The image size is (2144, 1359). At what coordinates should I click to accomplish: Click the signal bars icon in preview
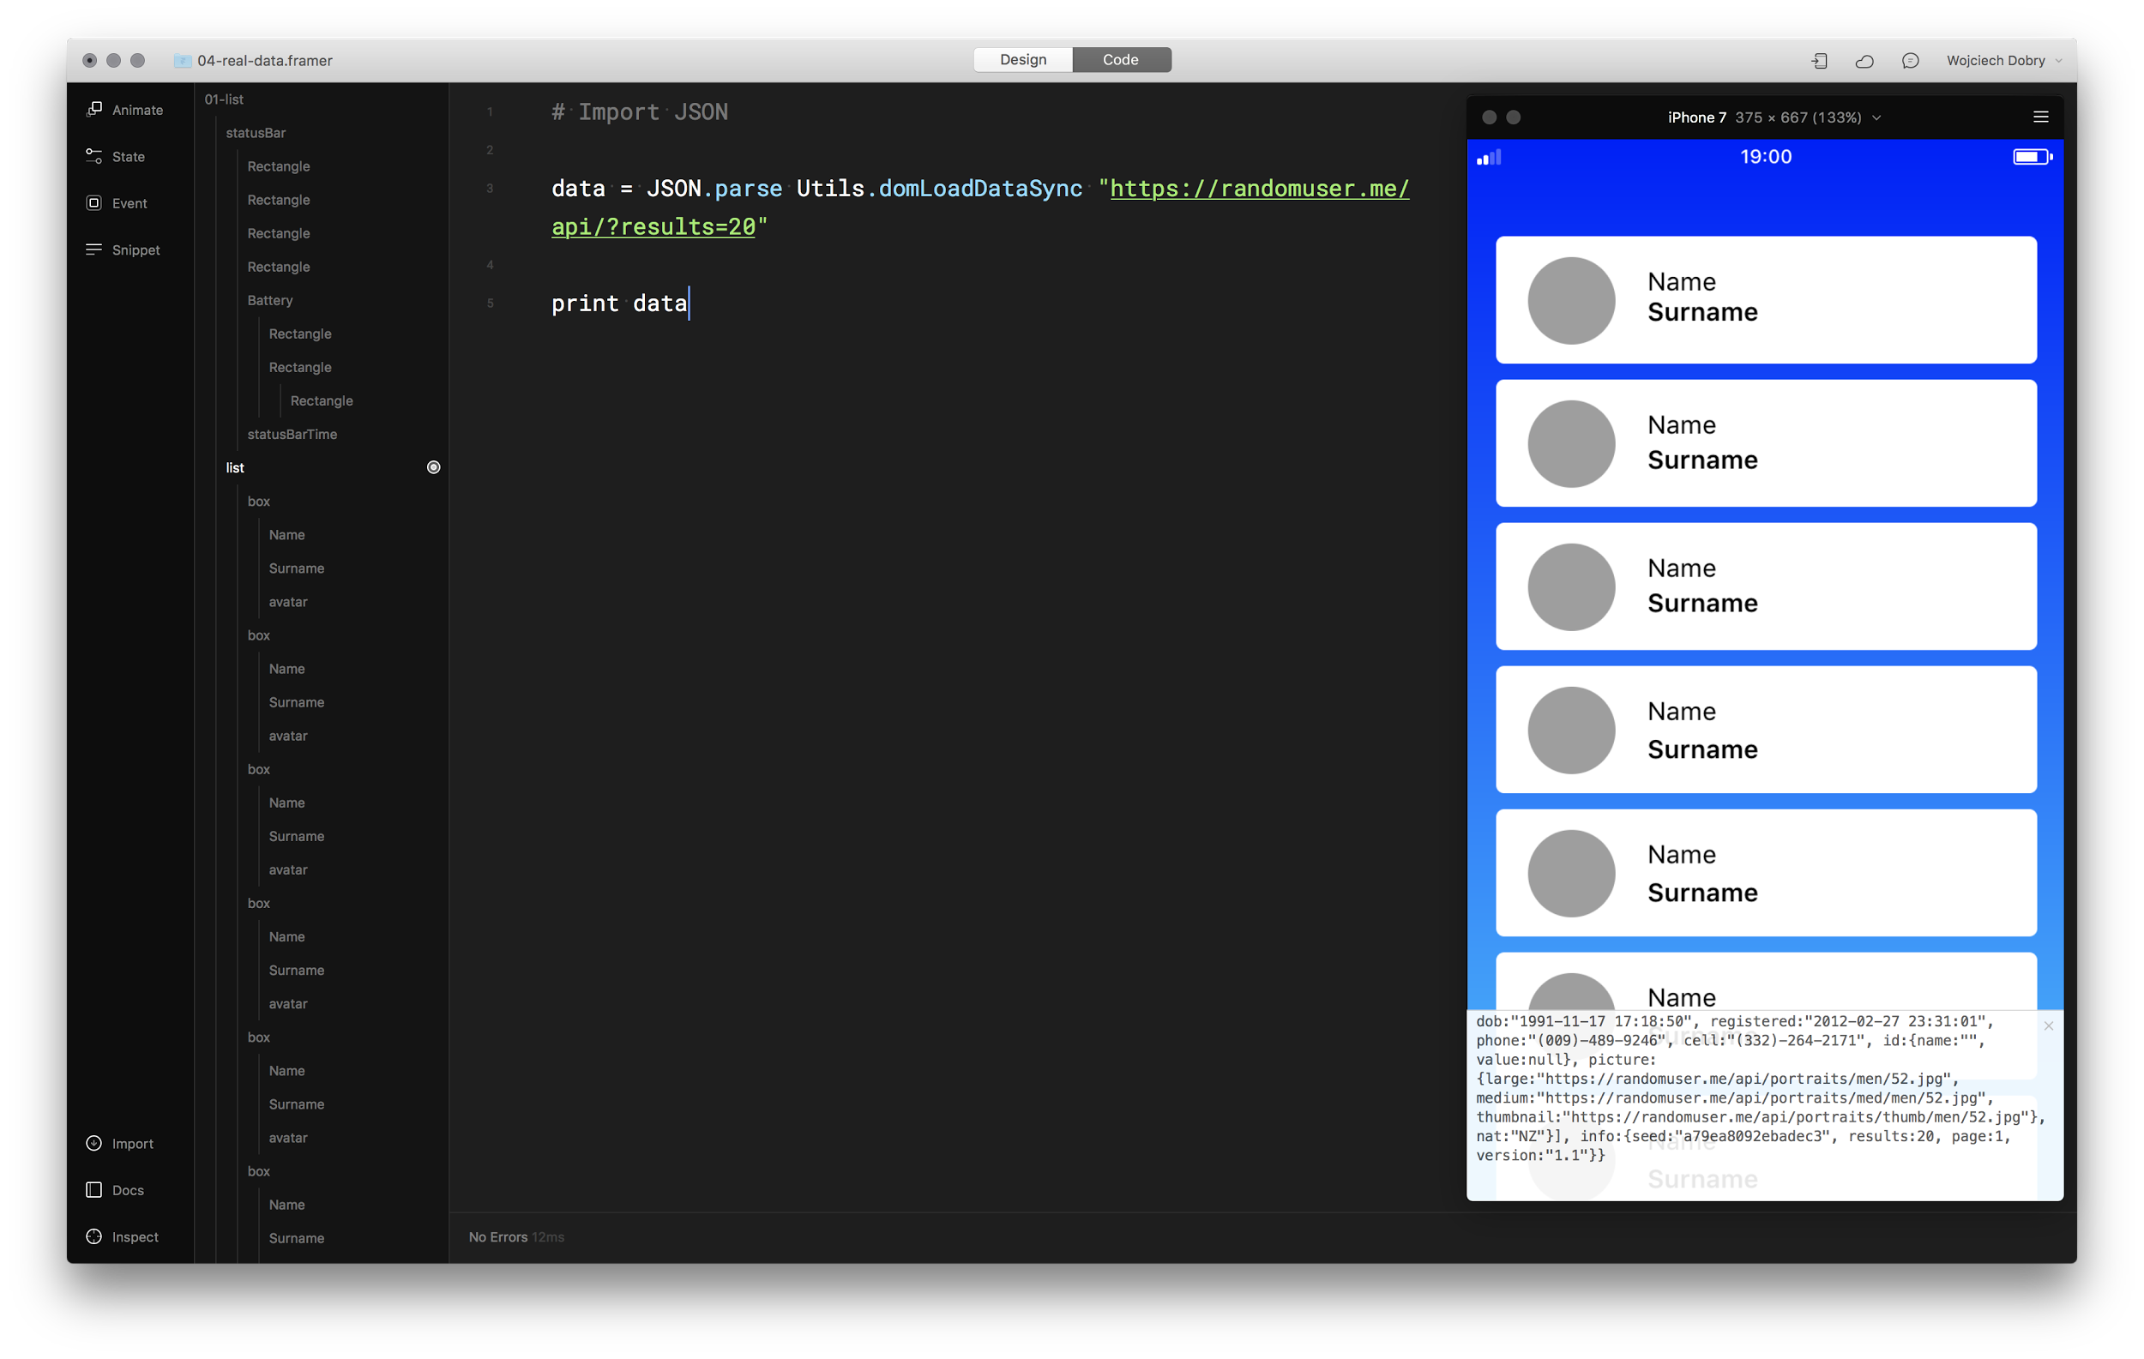tap(1489, 158)
